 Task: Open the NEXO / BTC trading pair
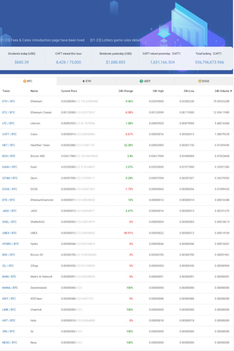(9, 342)
